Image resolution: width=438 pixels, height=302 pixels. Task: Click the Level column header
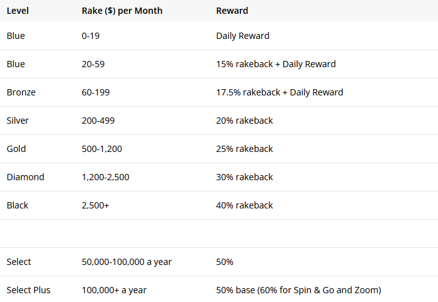pyautogui.click(x=18, y=11)
